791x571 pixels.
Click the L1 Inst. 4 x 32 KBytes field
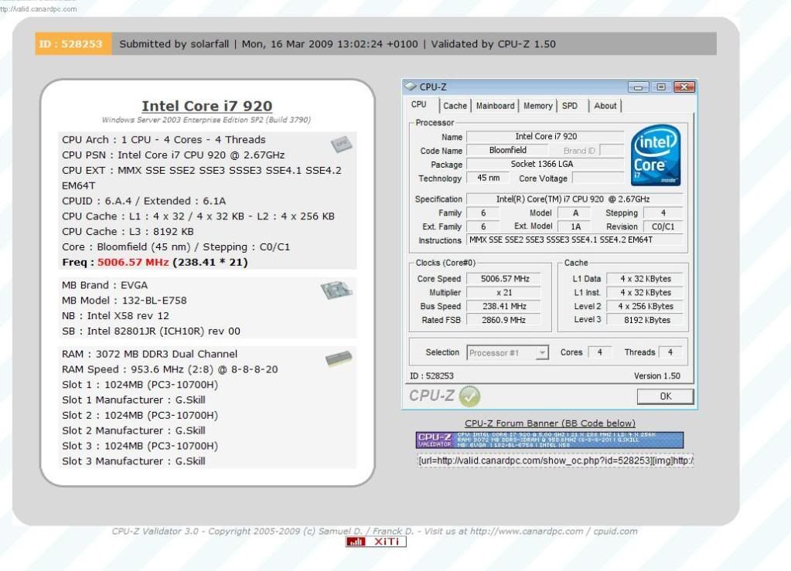[x=645, y=292]
